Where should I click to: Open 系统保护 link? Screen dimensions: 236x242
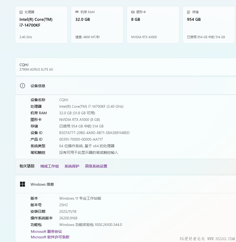[x=72, y=166]
